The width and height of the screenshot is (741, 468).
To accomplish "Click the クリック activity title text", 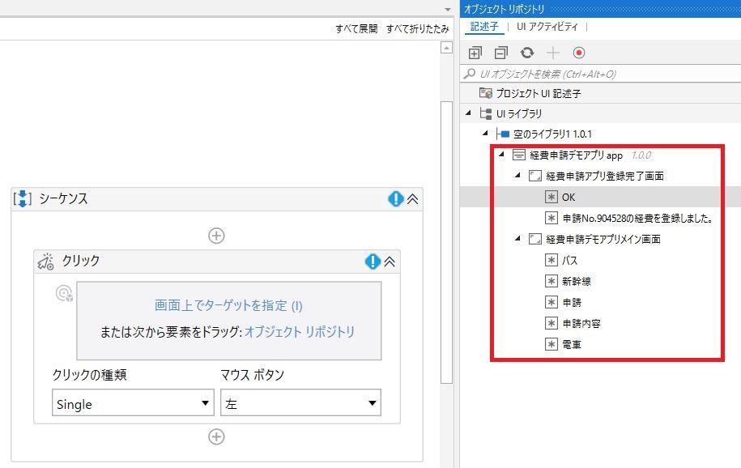I will [x=81, y=261].
